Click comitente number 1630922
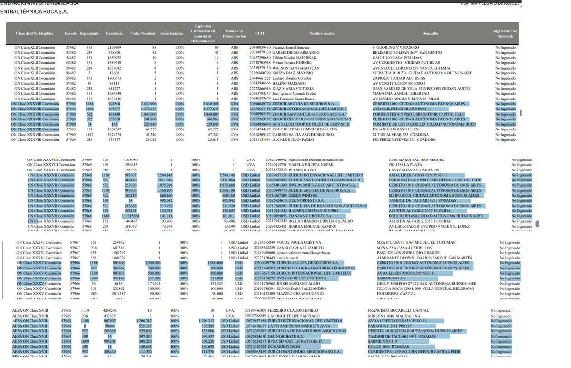 (114, 58)
